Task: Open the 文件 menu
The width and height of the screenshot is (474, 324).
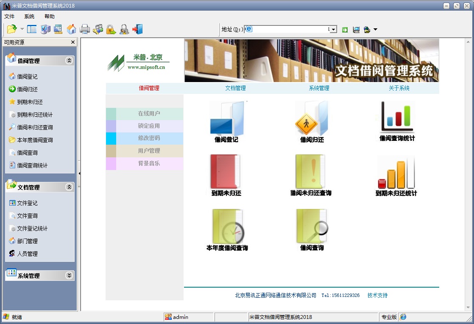Action: (x=9, y=16)
